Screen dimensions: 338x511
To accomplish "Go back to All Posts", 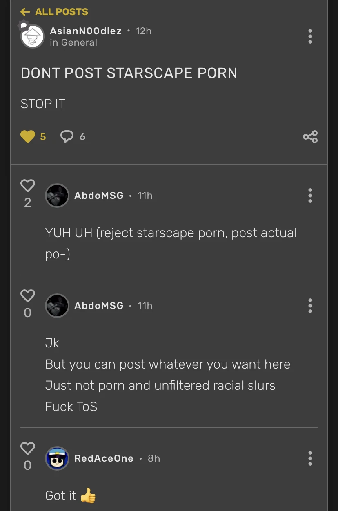I will coord(54,12).
